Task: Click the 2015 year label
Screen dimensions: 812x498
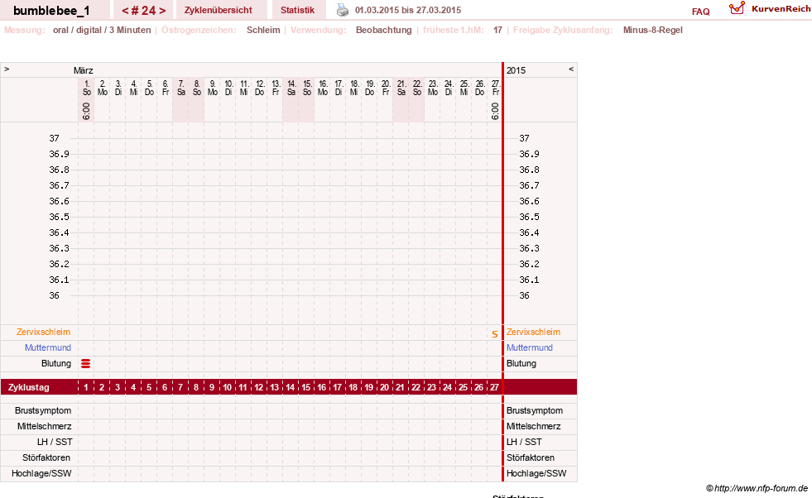Action: (x=516, y=70)
